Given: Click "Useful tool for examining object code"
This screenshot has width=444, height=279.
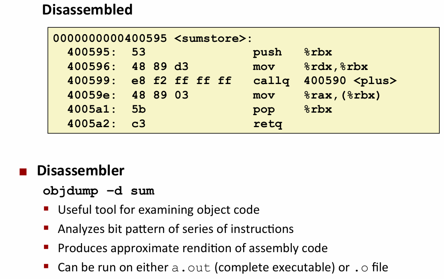Looking at the screenshot, I should tap(159, 210).
